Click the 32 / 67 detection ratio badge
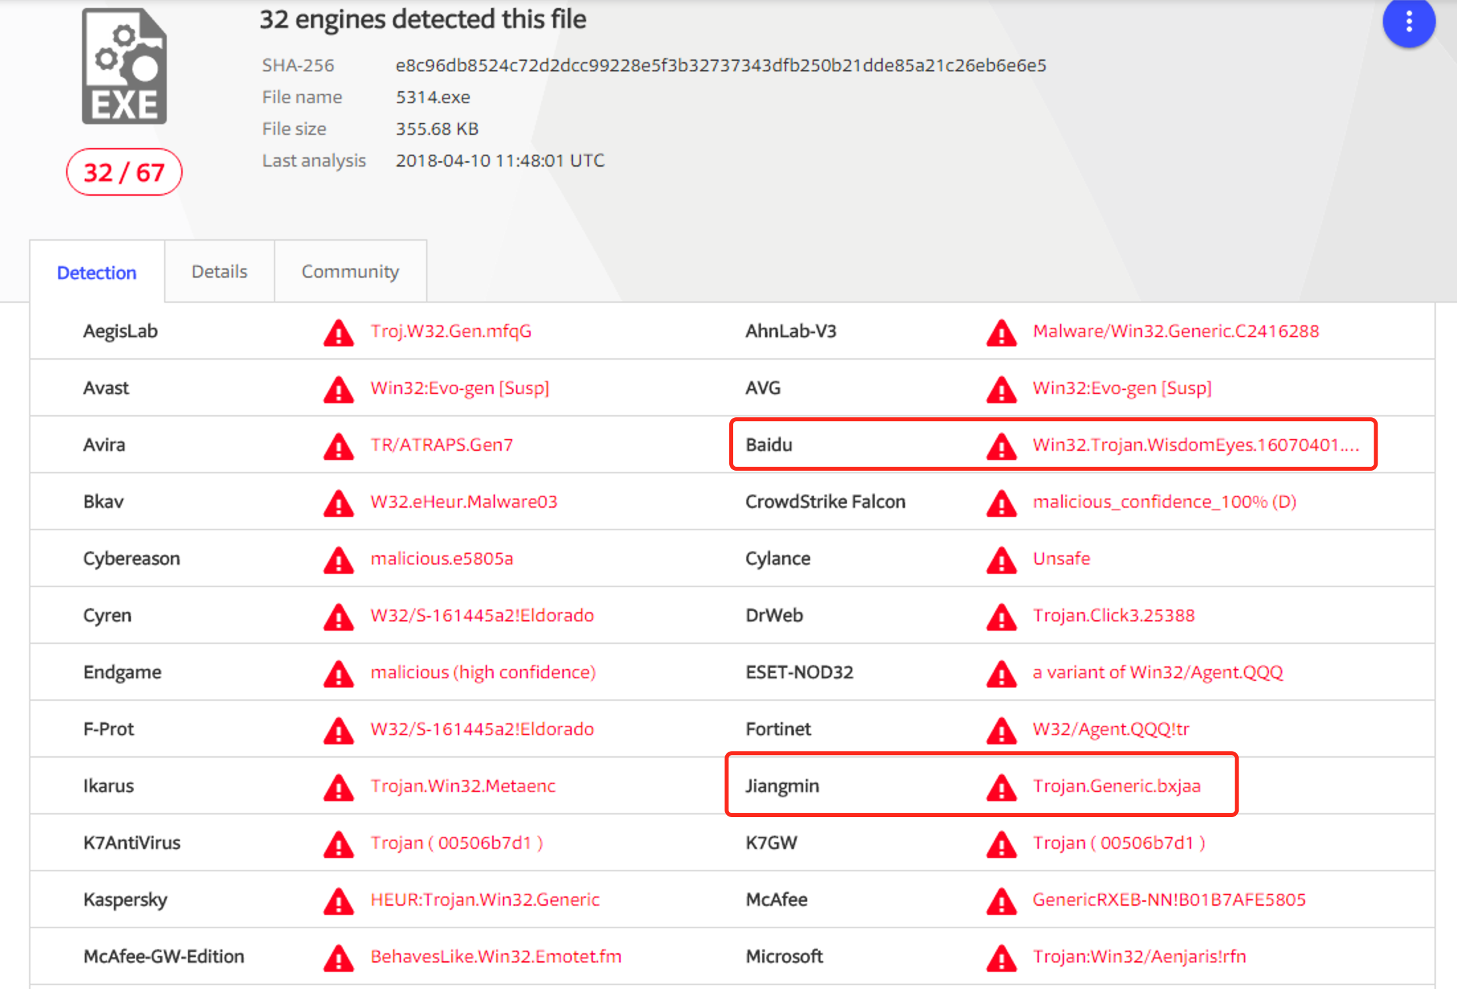The width and height of the screenshot is (1457, 989). tap(124, 173)
